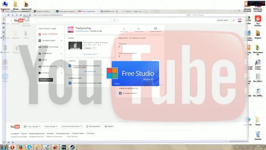Viewport: 266px width, 150px height.
Task: Open the notifications bell
Action: coord(234,20)
